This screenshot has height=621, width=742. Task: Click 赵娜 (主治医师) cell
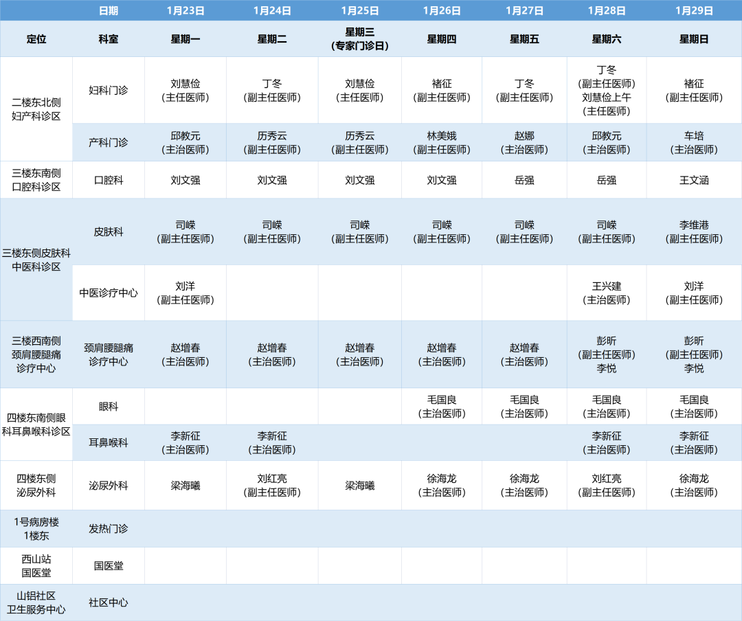(524, 142)
